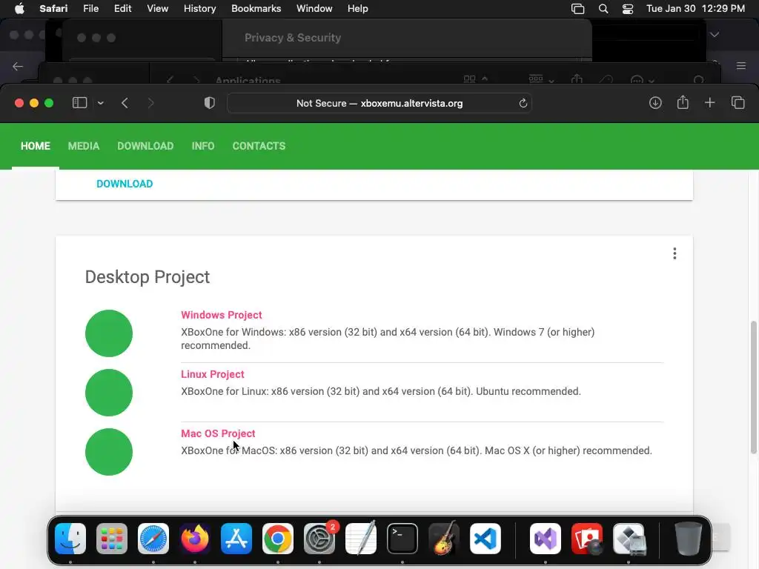Image resolution: width=759 pixels, height=569 pixels.
Task: Expand the chevron in background window corner
Action: tap(715, 35)
